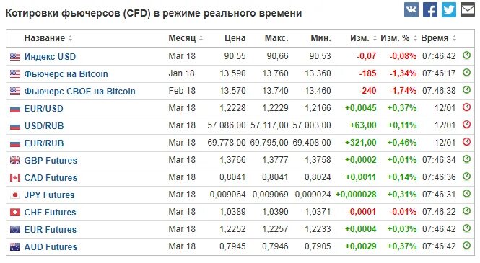480x263 pixels.
Task: Open the Индекс USD quote link
Action: point(50,56)
